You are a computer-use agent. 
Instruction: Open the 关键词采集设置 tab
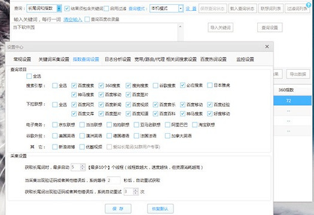pos(54,59)
